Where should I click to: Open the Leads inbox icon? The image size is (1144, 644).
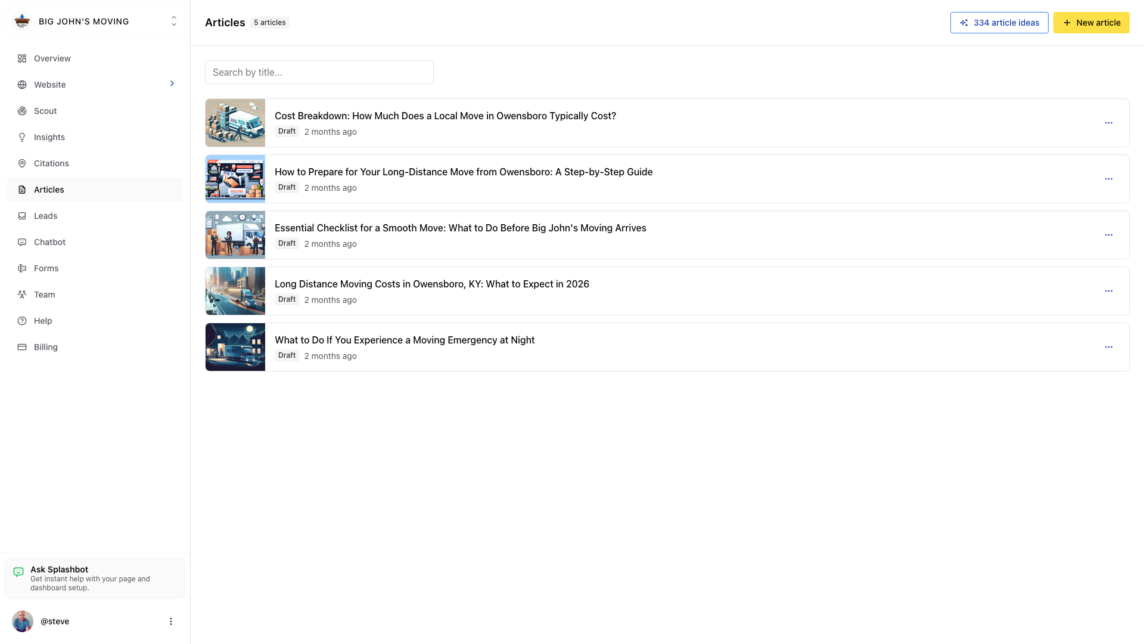click(22, 216)
